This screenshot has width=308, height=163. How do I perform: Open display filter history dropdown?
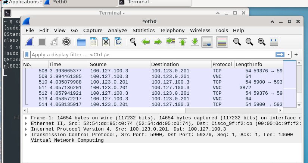[288, 54]
